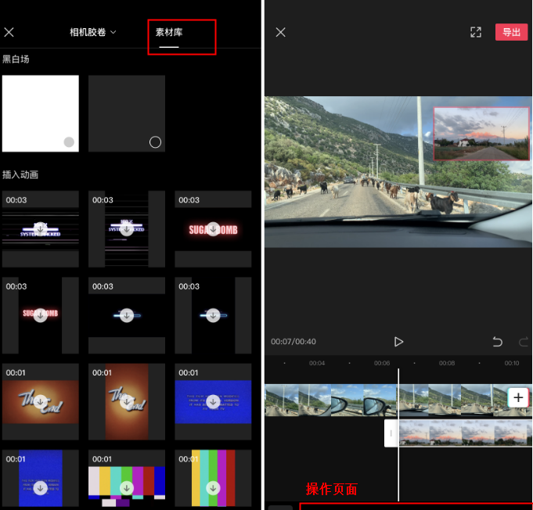Redo the last undone edit

pyautogui.click(x=524, y=342)
